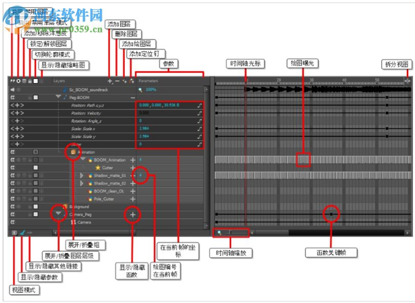Click the show/hide thumbnails icon
This screenshot has height=303, width=415.
coord(42,81)
